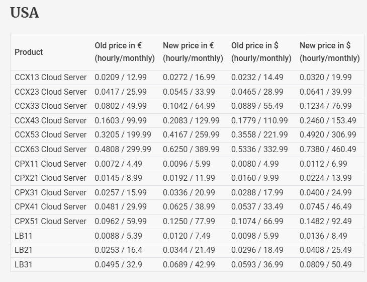367x282 pixels.
Task: Click the 0.0320 / 19.99 price cell
Action: click(325, 78)
